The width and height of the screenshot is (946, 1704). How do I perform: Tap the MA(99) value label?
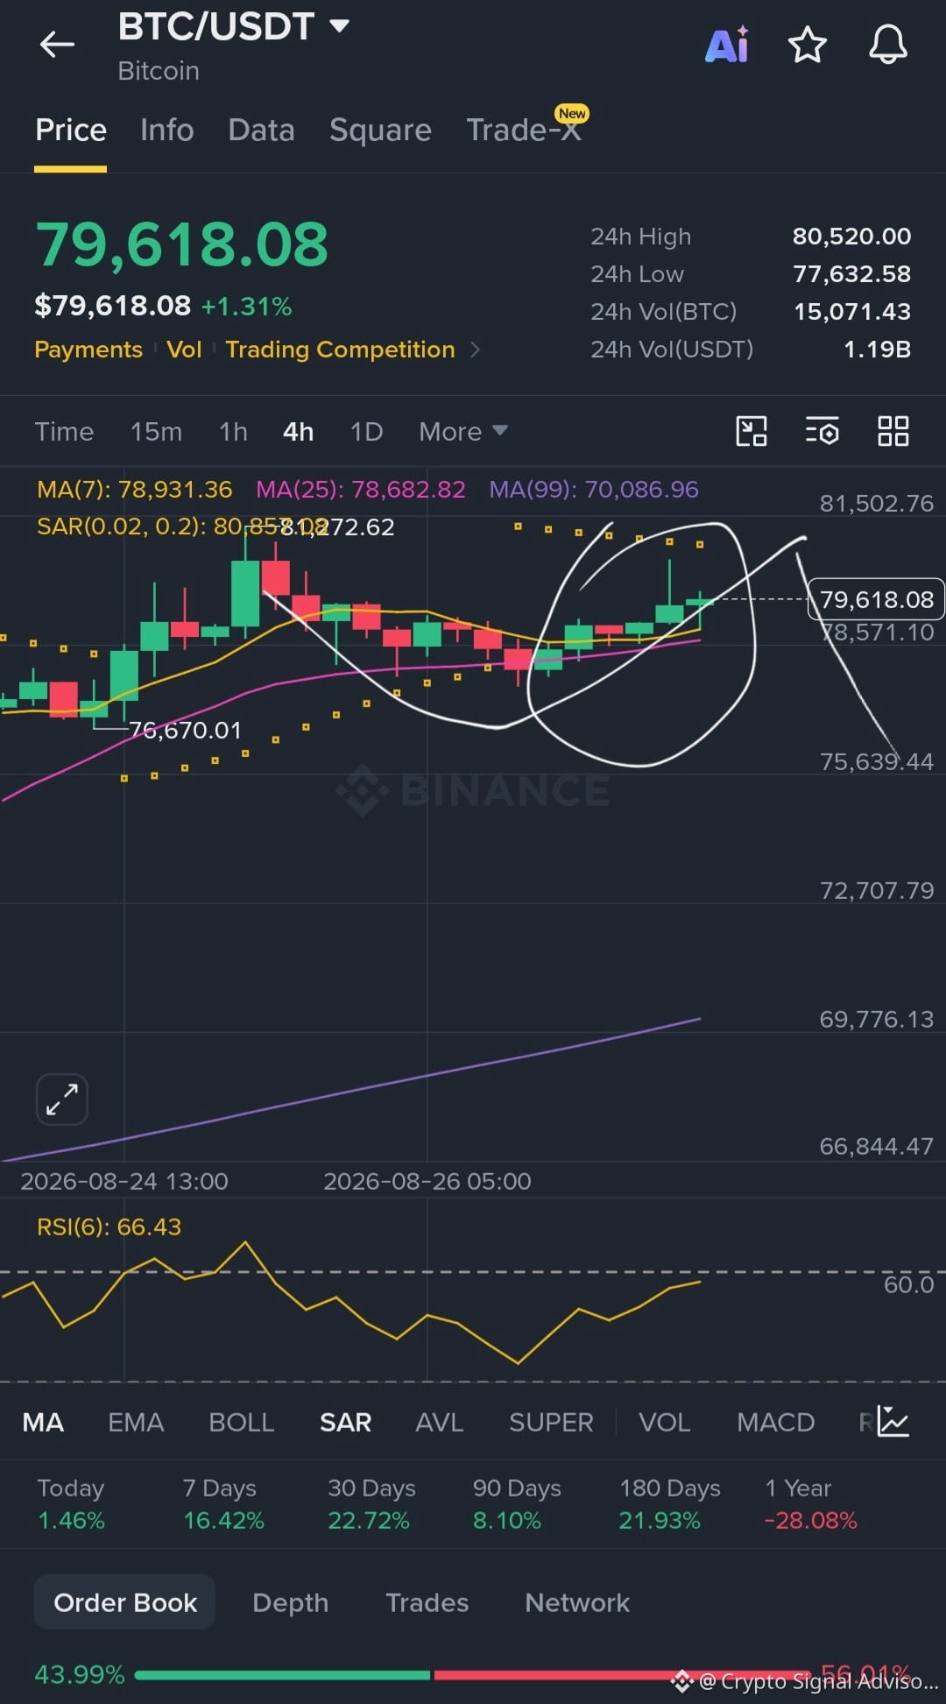[594, 489]
